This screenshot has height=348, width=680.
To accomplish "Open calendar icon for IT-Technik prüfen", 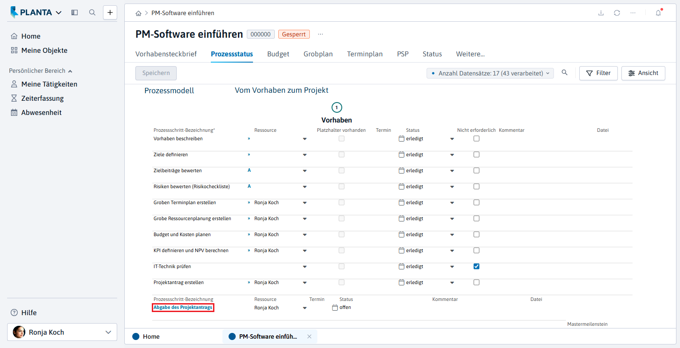I will coord(402,266).
